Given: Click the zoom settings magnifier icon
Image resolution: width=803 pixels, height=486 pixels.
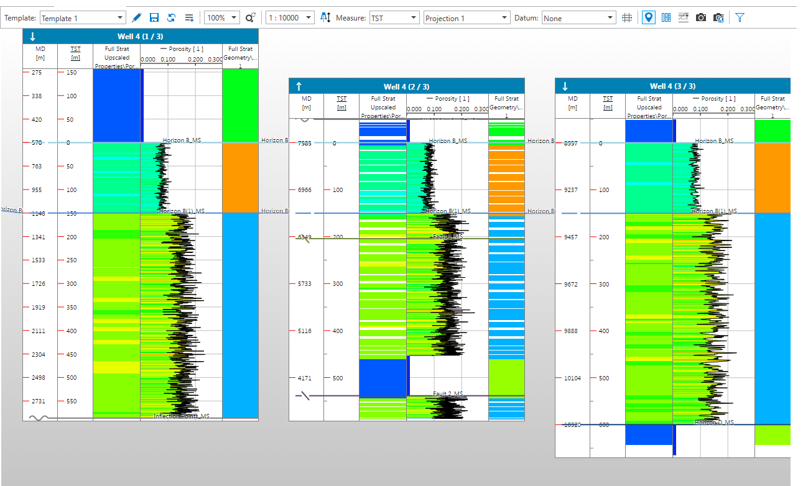Looking at the screenshot, I should [x=250, y=18].
